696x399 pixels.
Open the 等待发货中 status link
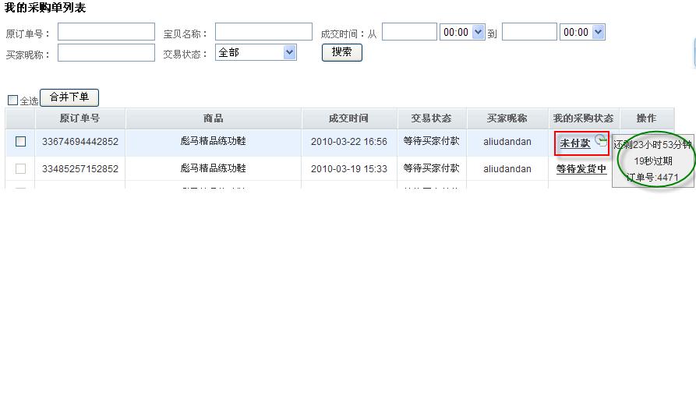581,169
